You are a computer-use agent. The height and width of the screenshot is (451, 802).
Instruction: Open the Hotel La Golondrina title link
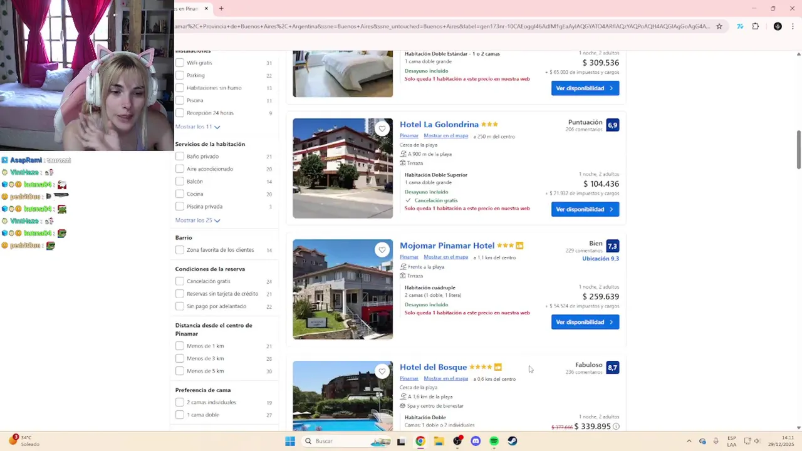(439, 125)
